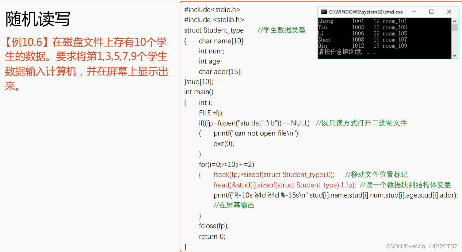Click the 随机读写 heading
This screenshot has width=462, height=252.
38,19
